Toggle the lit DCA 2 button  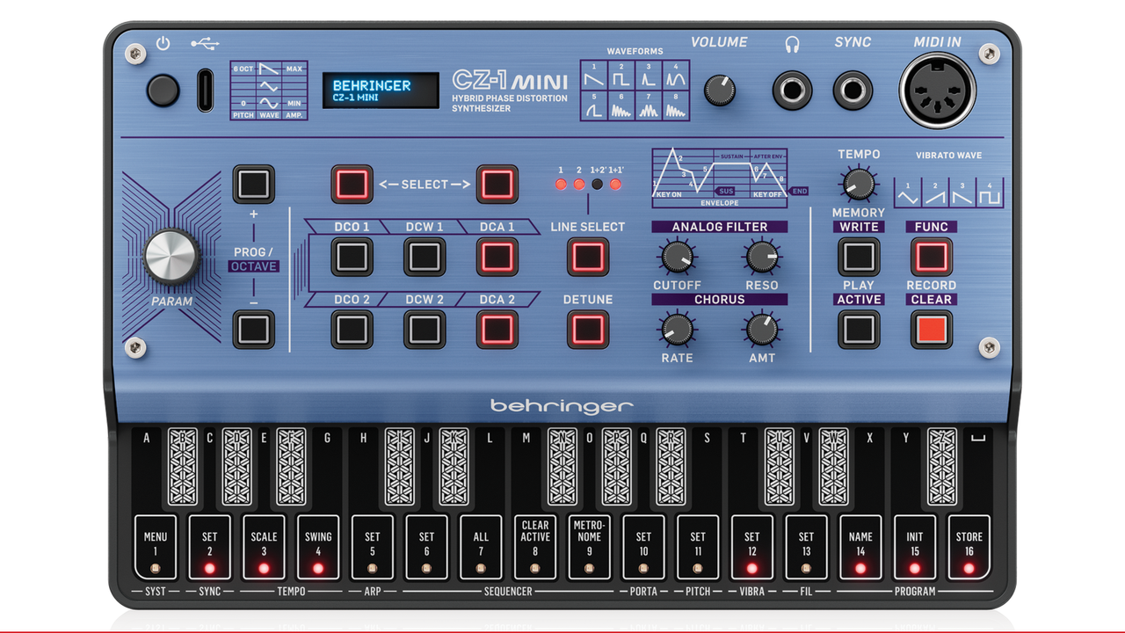497,329
